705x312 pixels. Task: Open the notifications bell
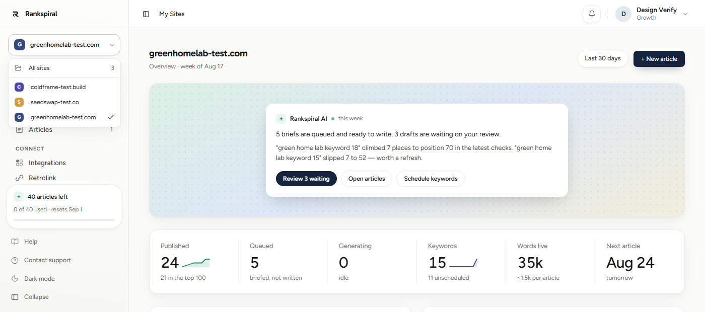point(592,14)
